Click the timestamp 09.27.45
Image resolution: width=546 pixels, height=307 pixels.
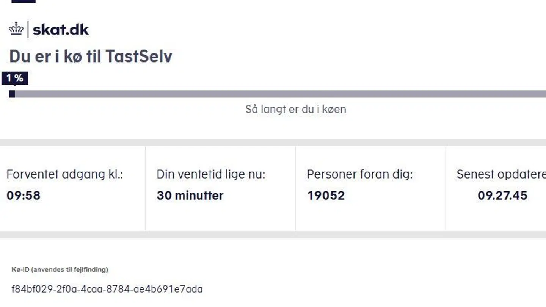(x=503, y=196)
